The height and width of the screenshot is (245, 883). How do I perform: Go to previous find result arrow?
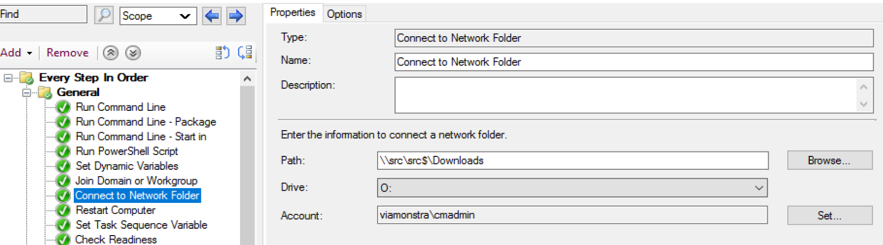(x=212, y=16)
